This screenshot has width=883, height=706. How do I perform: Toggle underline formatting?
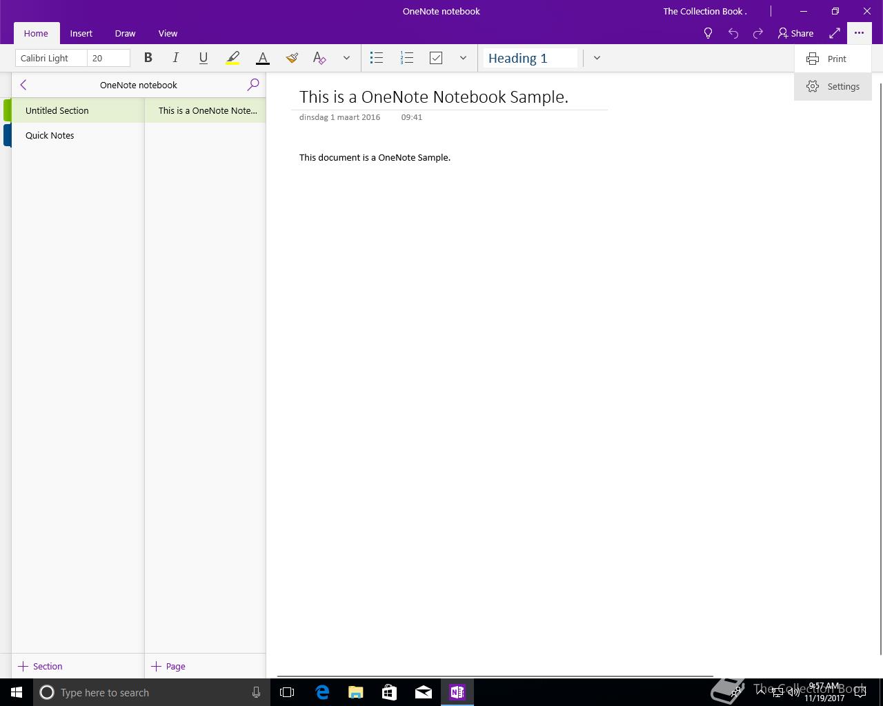[x=203, y=58]
